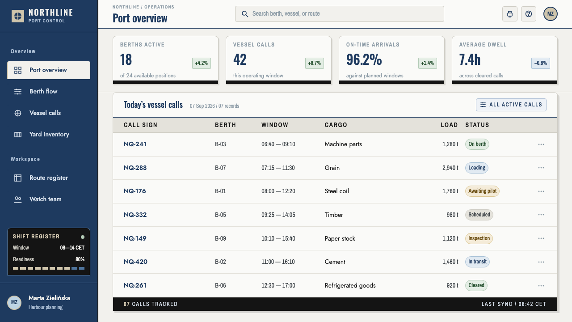Open call sign NQ-241 link
The height and width of the screenshot is (322, 572).
coord(135,144)
